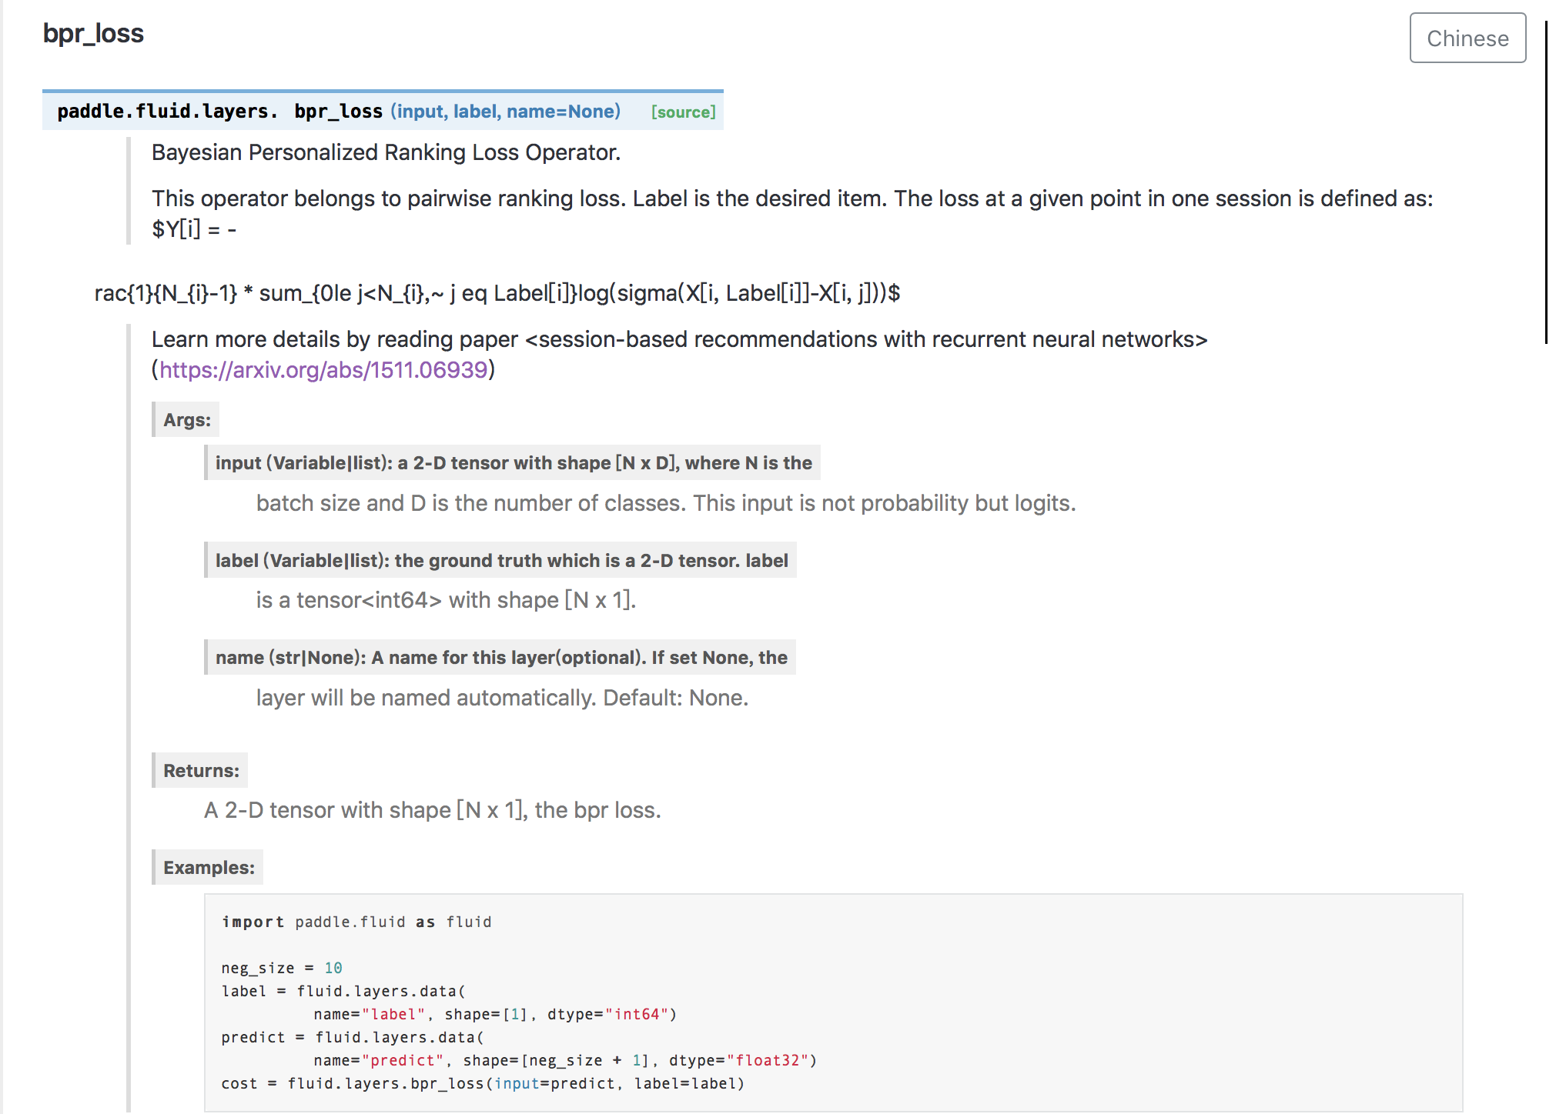The image size is (1566, 1114).
Task: Click the bold bpr_loss function name in signature
Action: [338, 112]
